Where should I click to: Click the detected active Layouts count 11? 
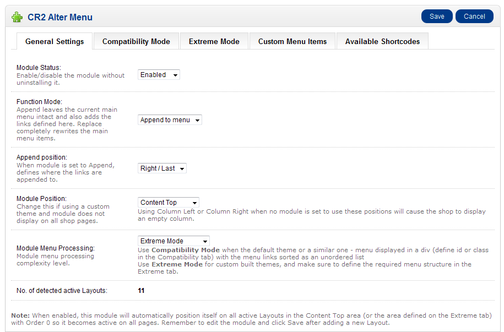[141, 290]
